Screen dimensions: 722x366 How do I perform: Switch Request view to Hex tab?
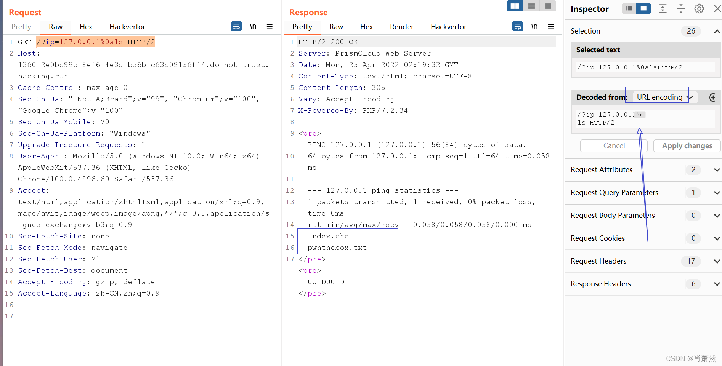click(x=86, y=27)
